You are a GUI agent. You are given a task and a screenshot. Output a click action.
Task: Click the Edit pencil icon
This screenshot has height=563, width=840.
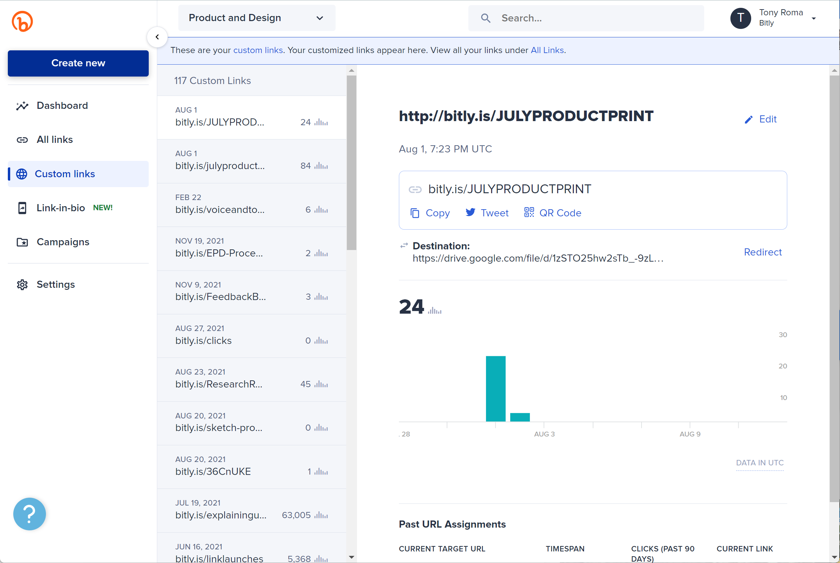click(x=749, y=119)
